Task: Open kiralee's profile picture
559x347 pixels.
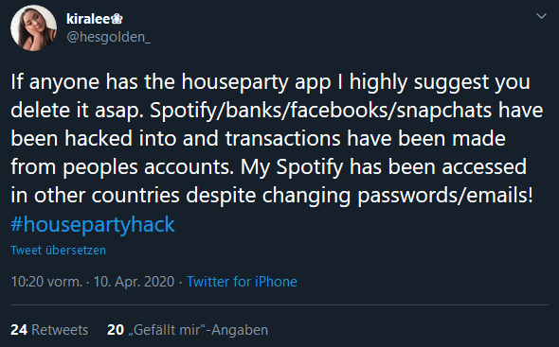Action: coord(33,27)
